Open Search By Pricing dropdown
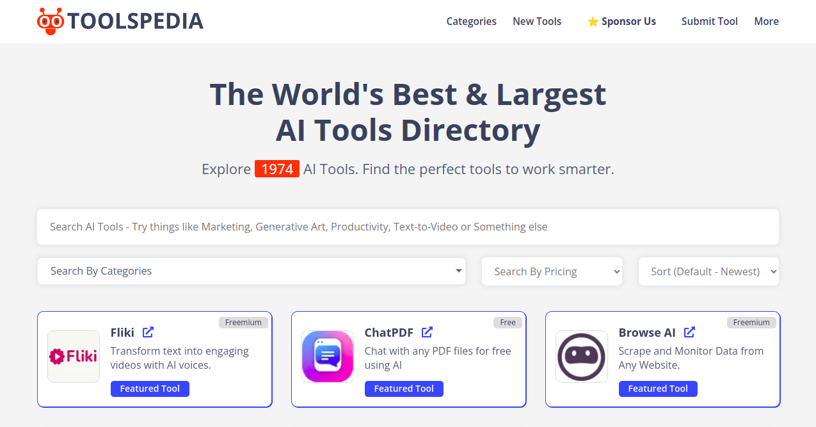 (552, 271)
